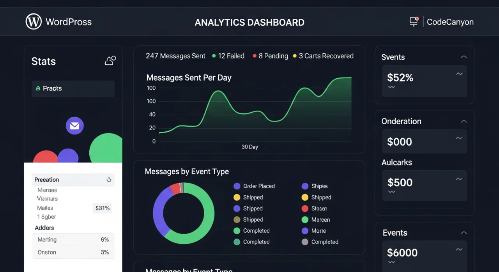499x272 pixels.
Task: Open the $000 dropdown arrow
Action: pos(459,138)
